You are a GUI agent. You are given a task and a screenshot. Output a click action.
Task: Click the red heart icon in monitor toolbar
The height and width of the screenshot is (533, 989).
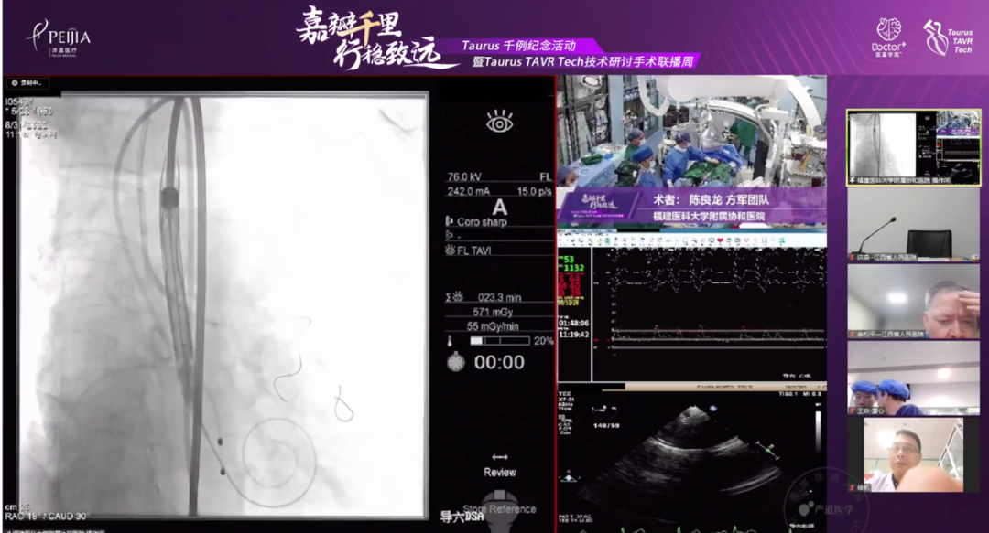pos(723,240)
